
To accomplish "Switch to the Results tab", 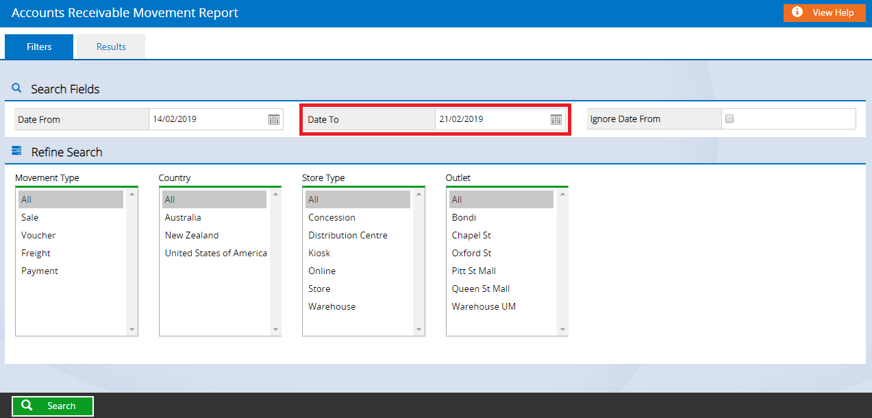I will (x=111, y=47).
